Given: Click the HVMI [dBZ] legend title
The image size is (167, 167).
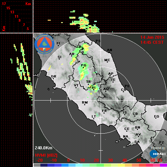Looking at the screenshot, I should coord(46,155).
